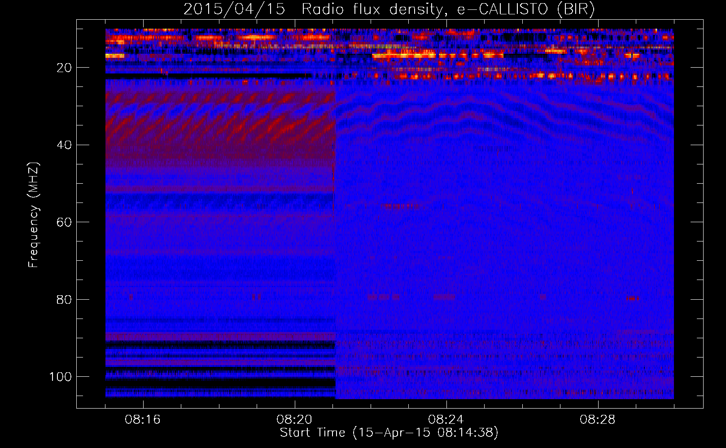The height and width of the screenshot is (448, 726).
Task: Click the '08:28' time axis label
Action: [597, 420]
